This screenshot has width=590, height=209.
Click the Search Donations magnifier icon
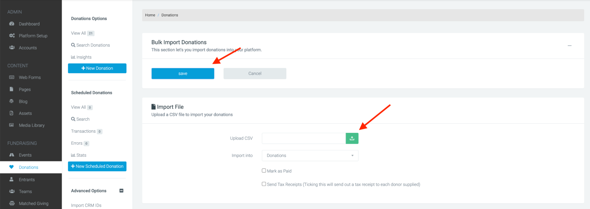[73, 45]
